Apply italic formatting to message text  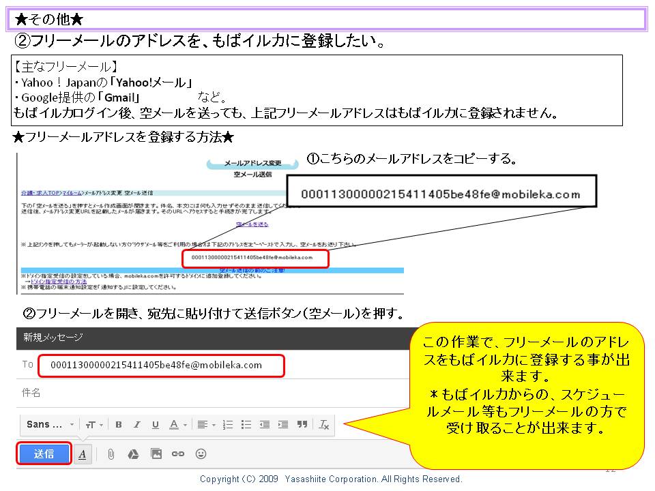tap(137, 424)
